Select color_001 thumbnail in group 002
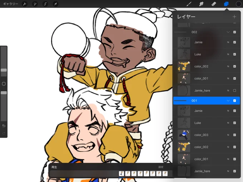243x182 pixels. tap(184, 78)
